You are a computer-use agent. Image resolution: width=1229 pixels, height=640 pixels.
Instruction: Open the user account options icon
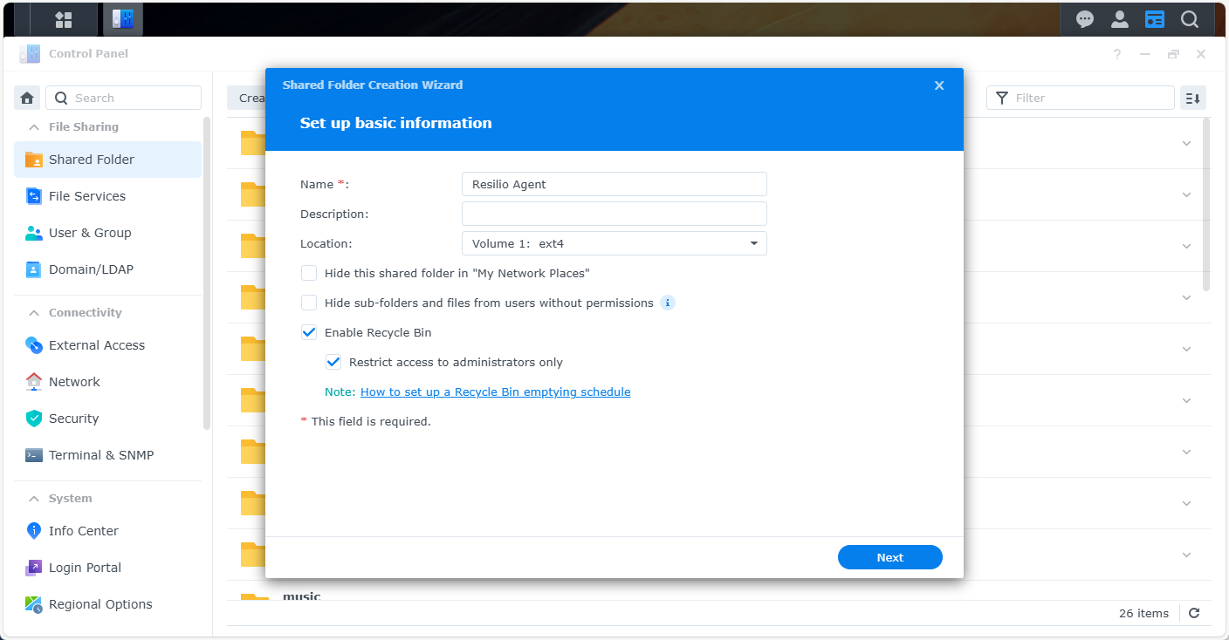click(x=1120, y=19)
